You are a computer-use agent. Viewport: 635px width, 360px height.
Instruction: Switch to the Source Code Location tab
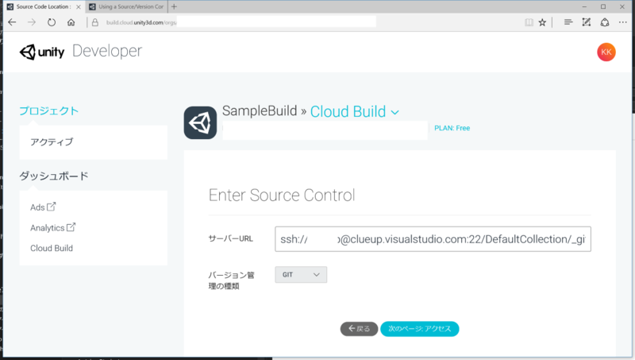(x=43, y=7)
